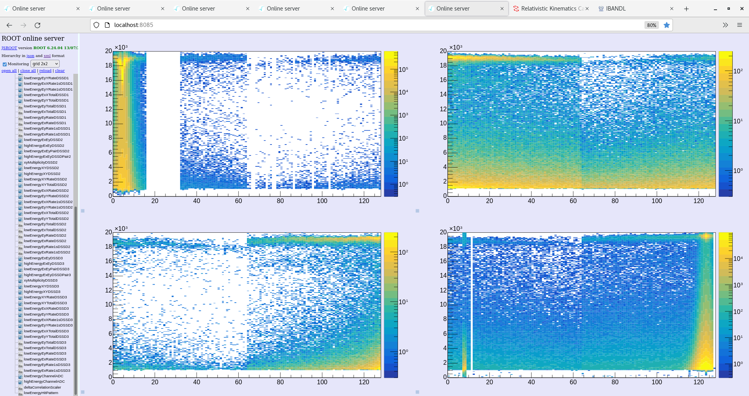Open the JSROOT link
The image size is (749, 396).
click(9, 48)
